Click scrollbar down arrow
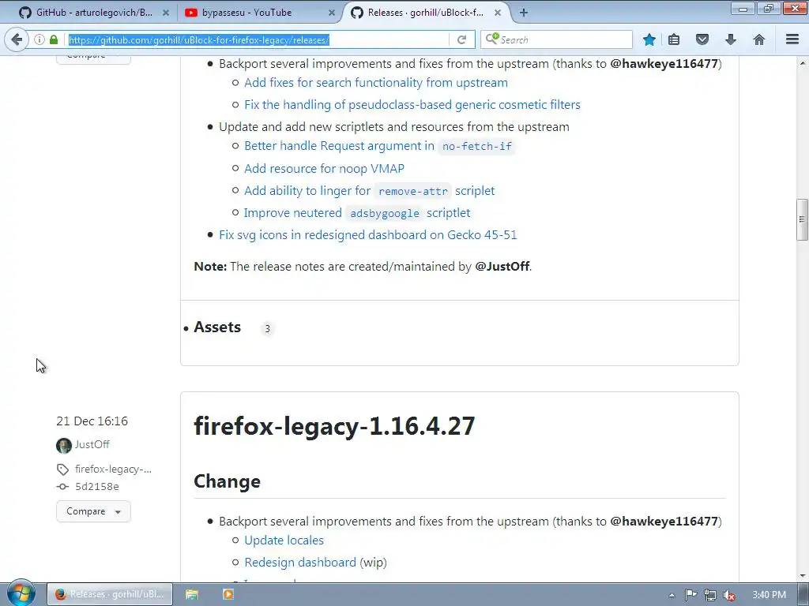The height and width of the screenshot is (606, 809). pos(802,575)
